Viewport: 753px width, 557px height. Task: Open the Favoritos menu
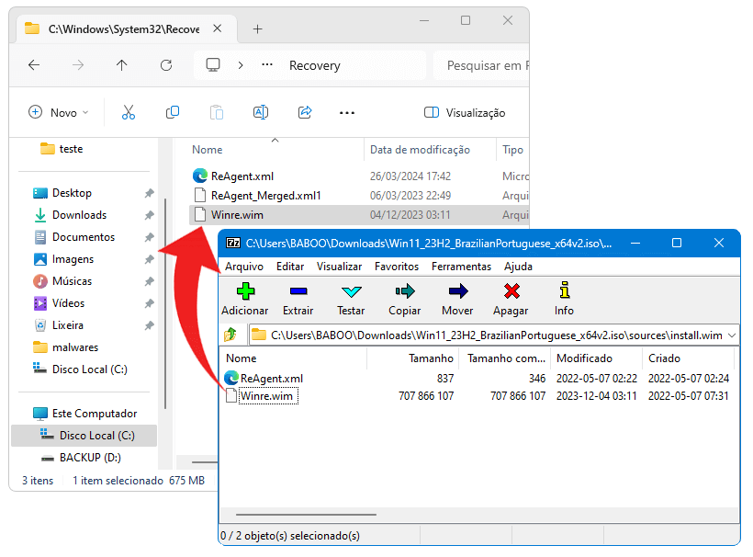click(397, 267)
